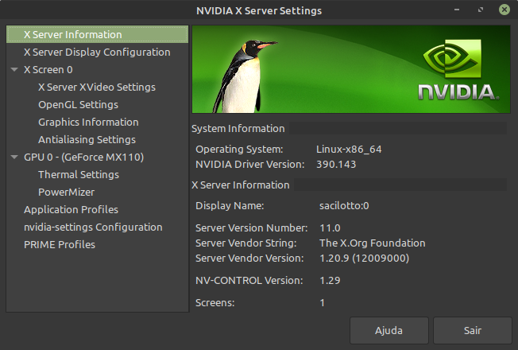Open the PowerMizer page

(67, 192)
